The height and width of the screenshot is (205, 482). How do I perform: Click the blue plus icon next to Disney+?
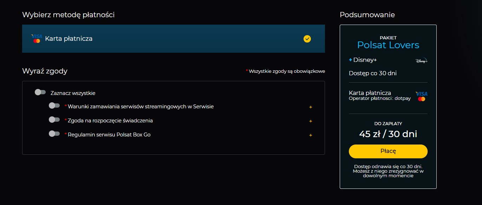pyautogui.click(x=350, y=60)
